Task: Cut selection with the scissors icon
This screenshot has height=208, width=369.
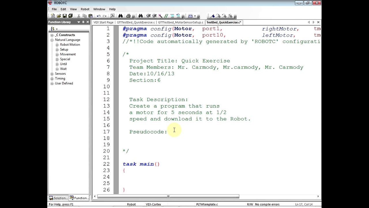Action: [x=78, y=16]
